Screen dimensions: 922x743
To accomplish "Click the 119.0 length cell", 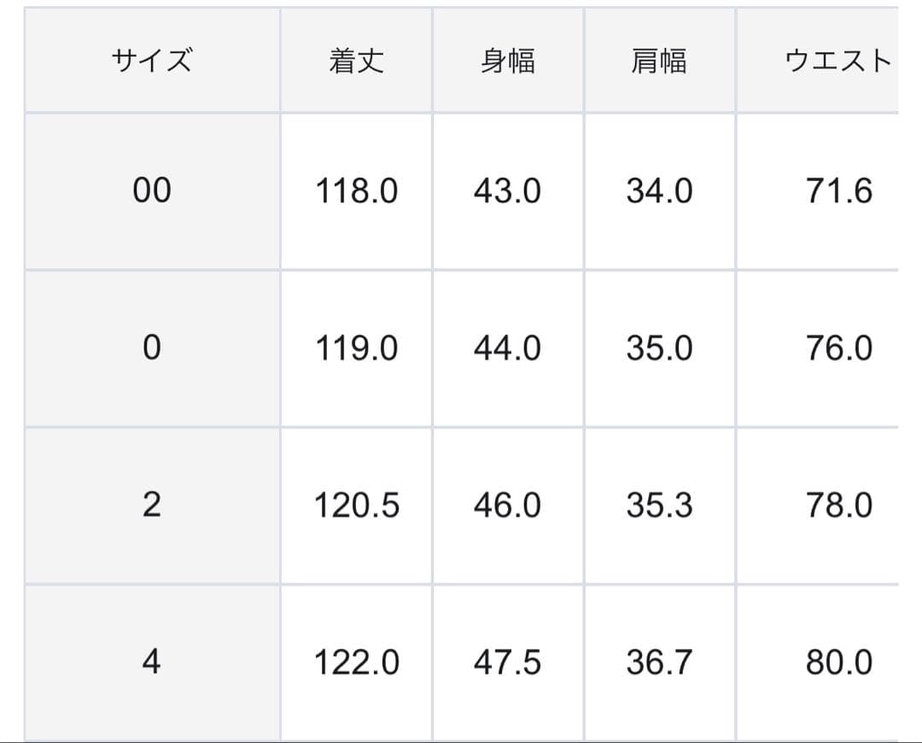I will pos(356,348).
